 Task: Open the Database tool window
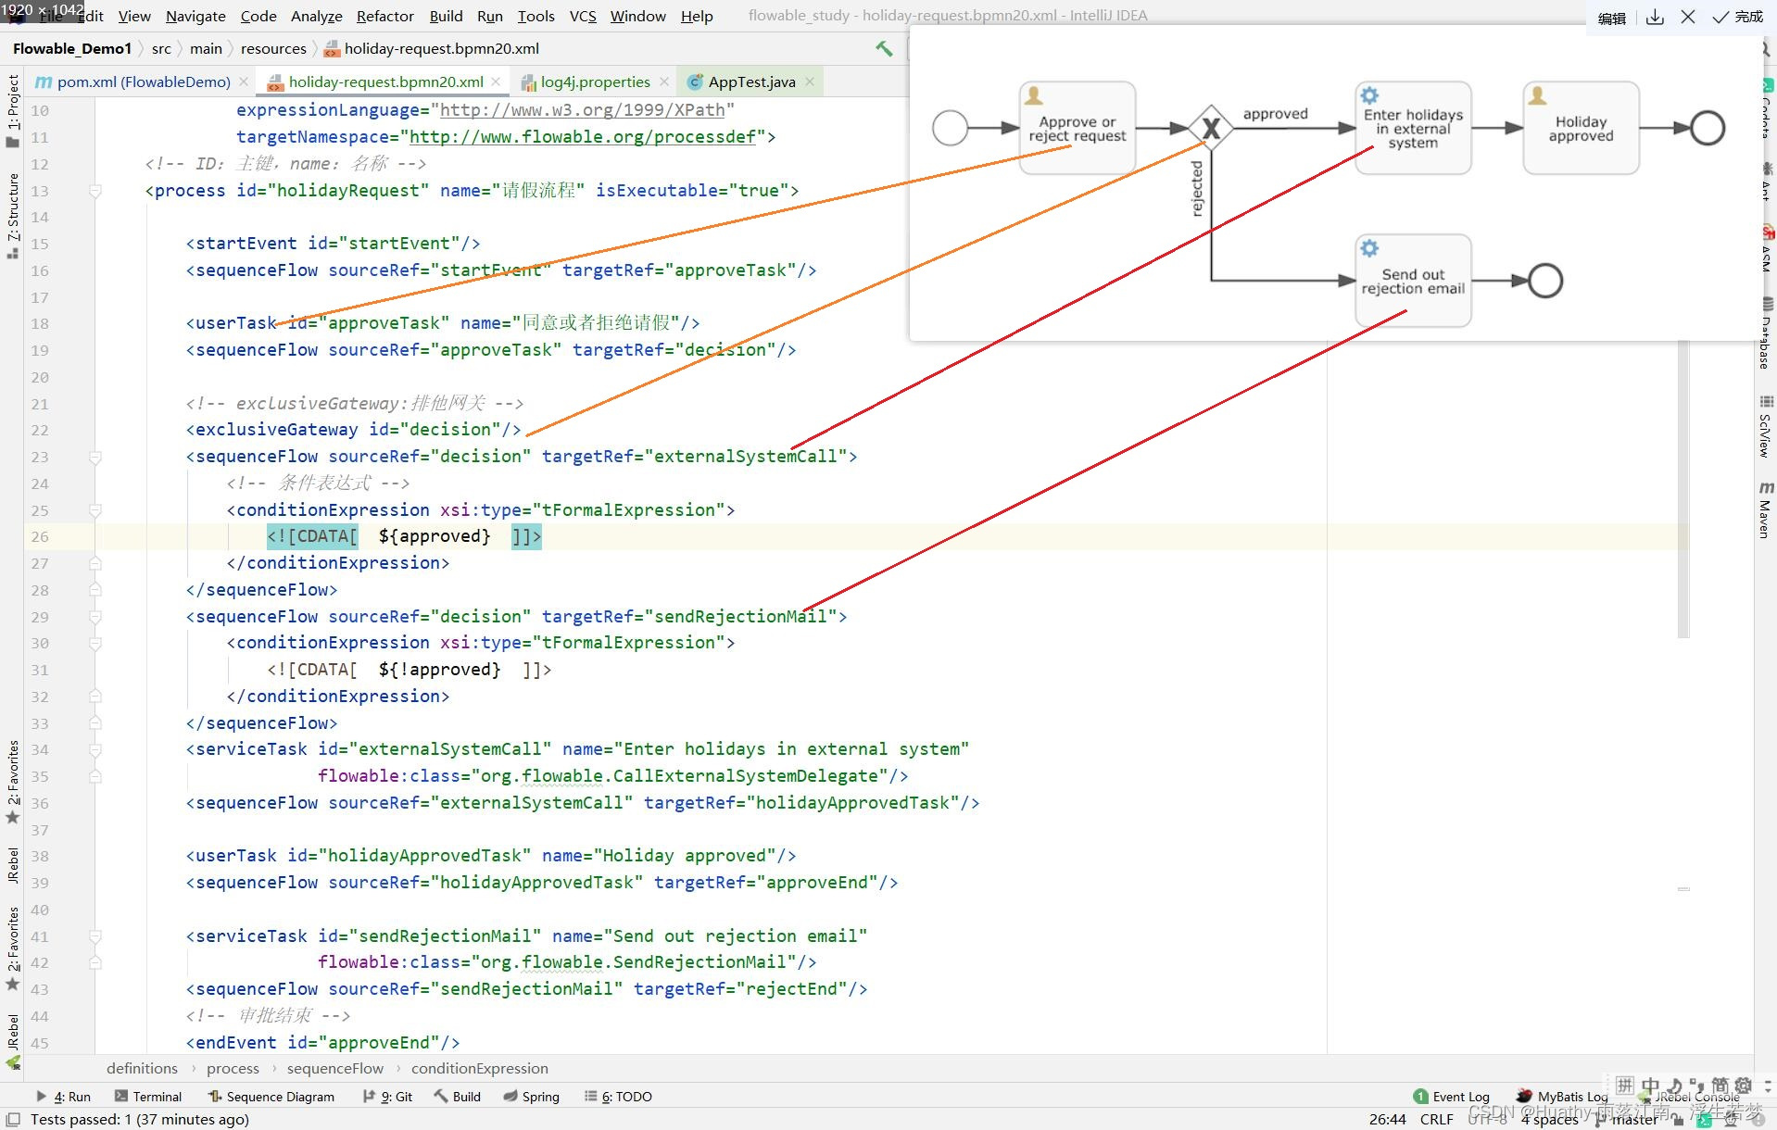[x=1765, y=333]
